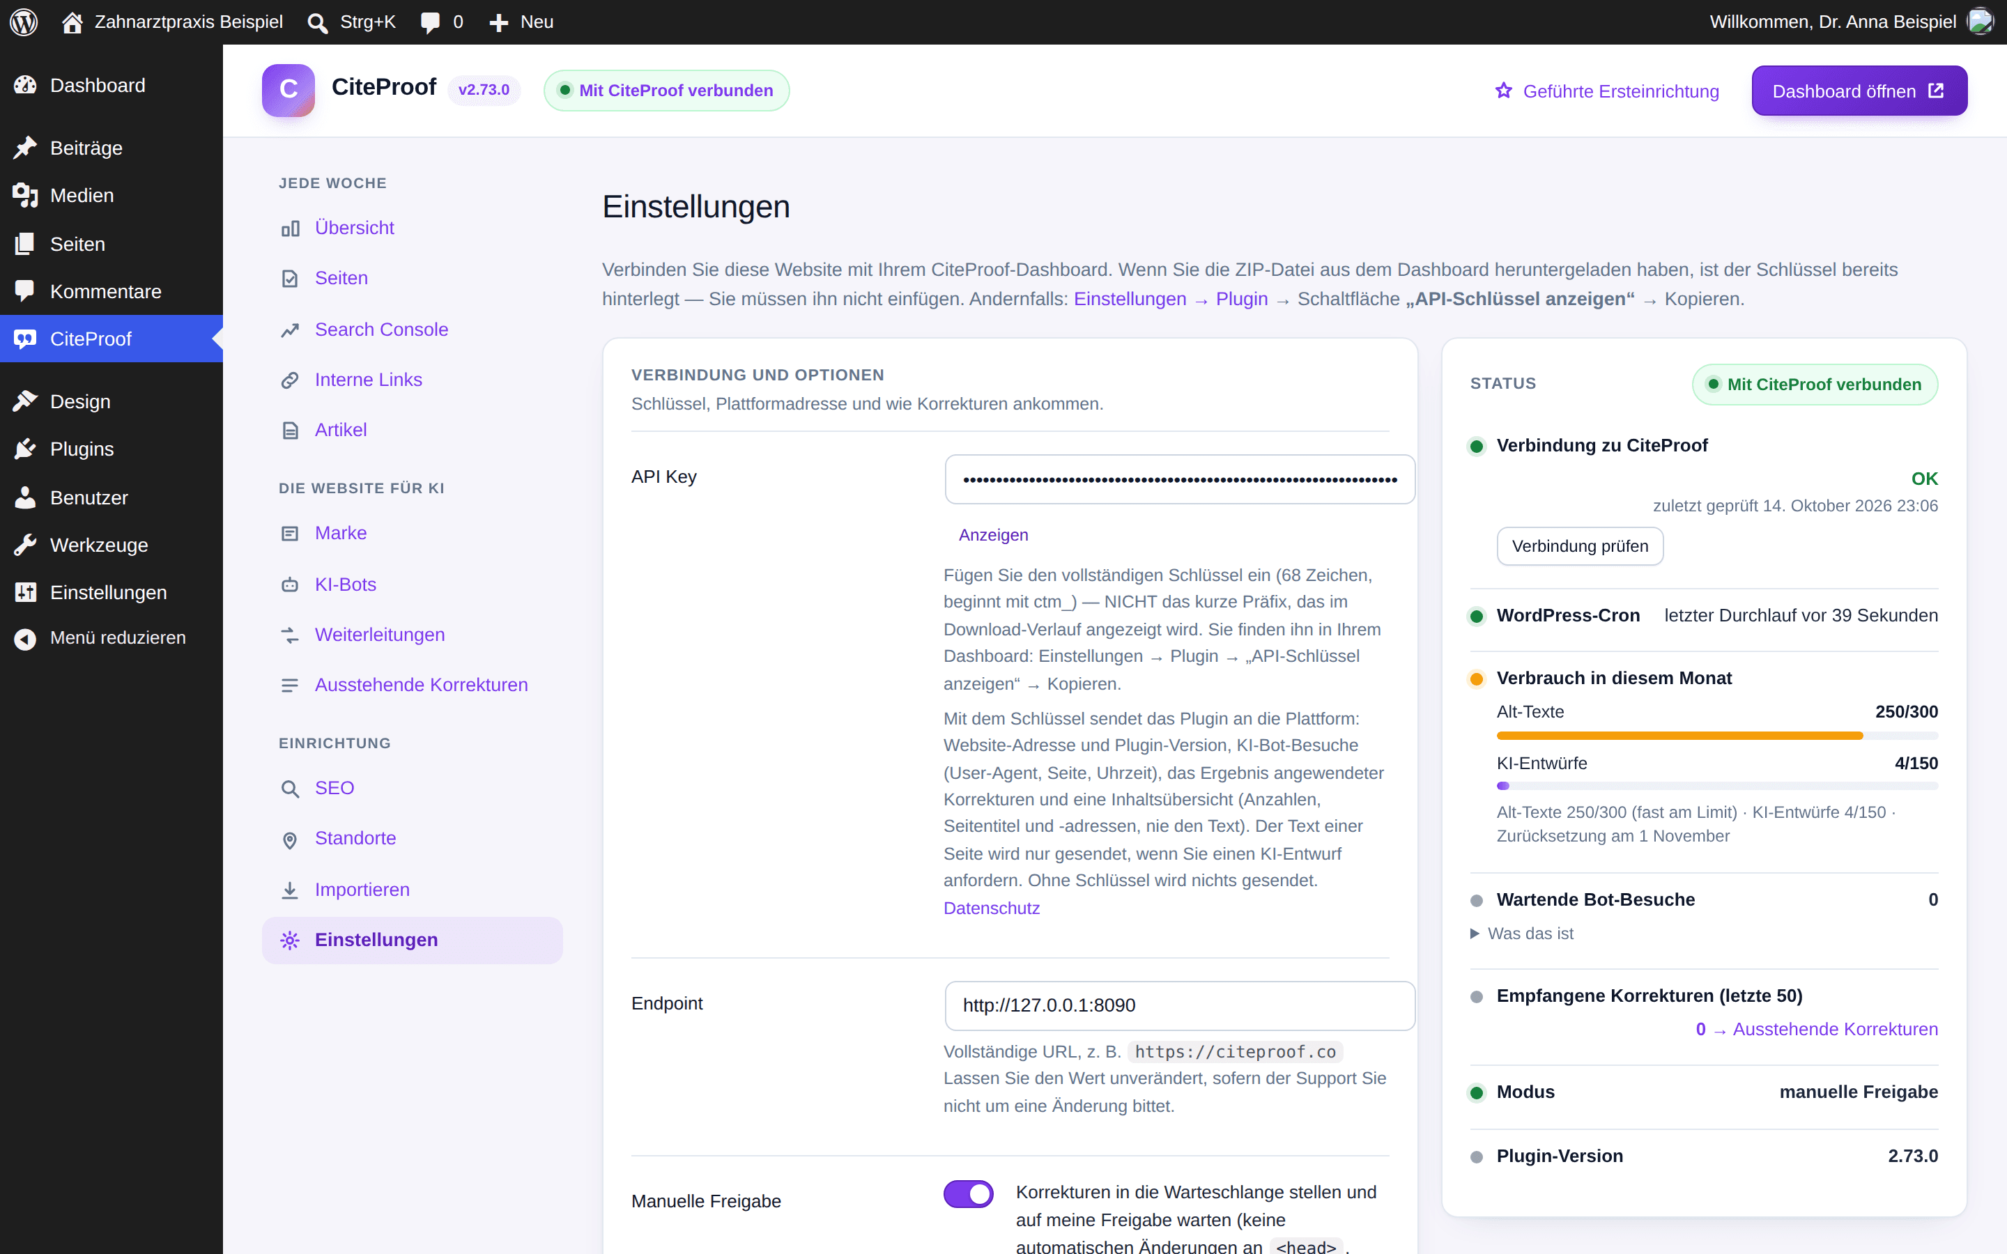The image size is (2007, 1254).
Task: Click the Standorte map pin icon
Action: coord(289,839)
